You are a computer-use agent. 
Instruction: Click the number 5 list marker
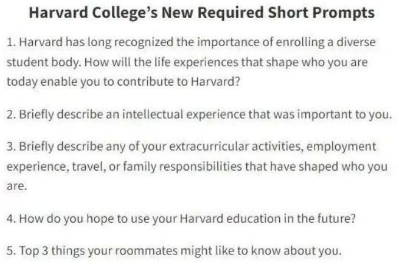12,251
